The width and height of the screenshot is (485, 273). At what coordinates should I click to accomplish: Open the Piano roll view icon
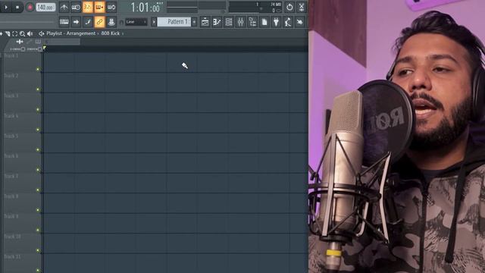(217, 22)
